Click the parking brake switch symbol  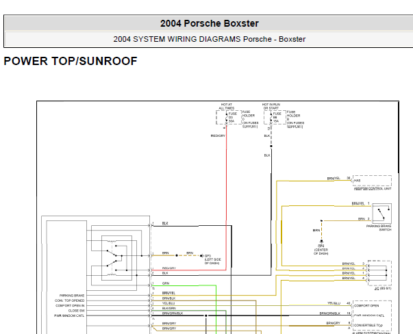[x=382, y=214]
